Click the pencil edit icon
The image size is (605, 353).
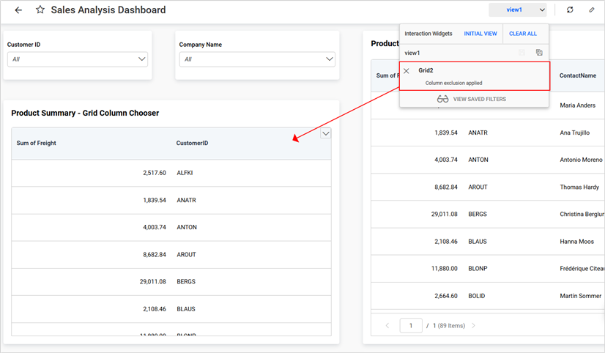point(592,10)
